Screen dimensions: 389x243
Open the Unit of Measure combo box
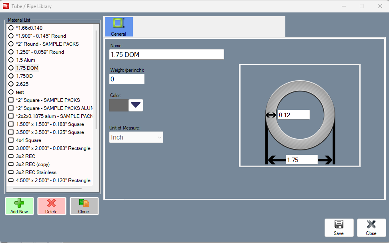pyautogui.click(x=136, y=137)
